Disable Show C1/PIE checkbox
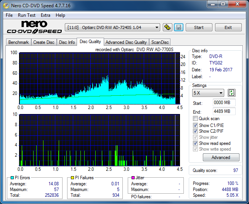The image size is (249, 204). 195,125
